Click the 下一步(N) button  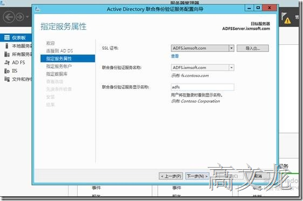pyautogui.click(x=197, y=176)
